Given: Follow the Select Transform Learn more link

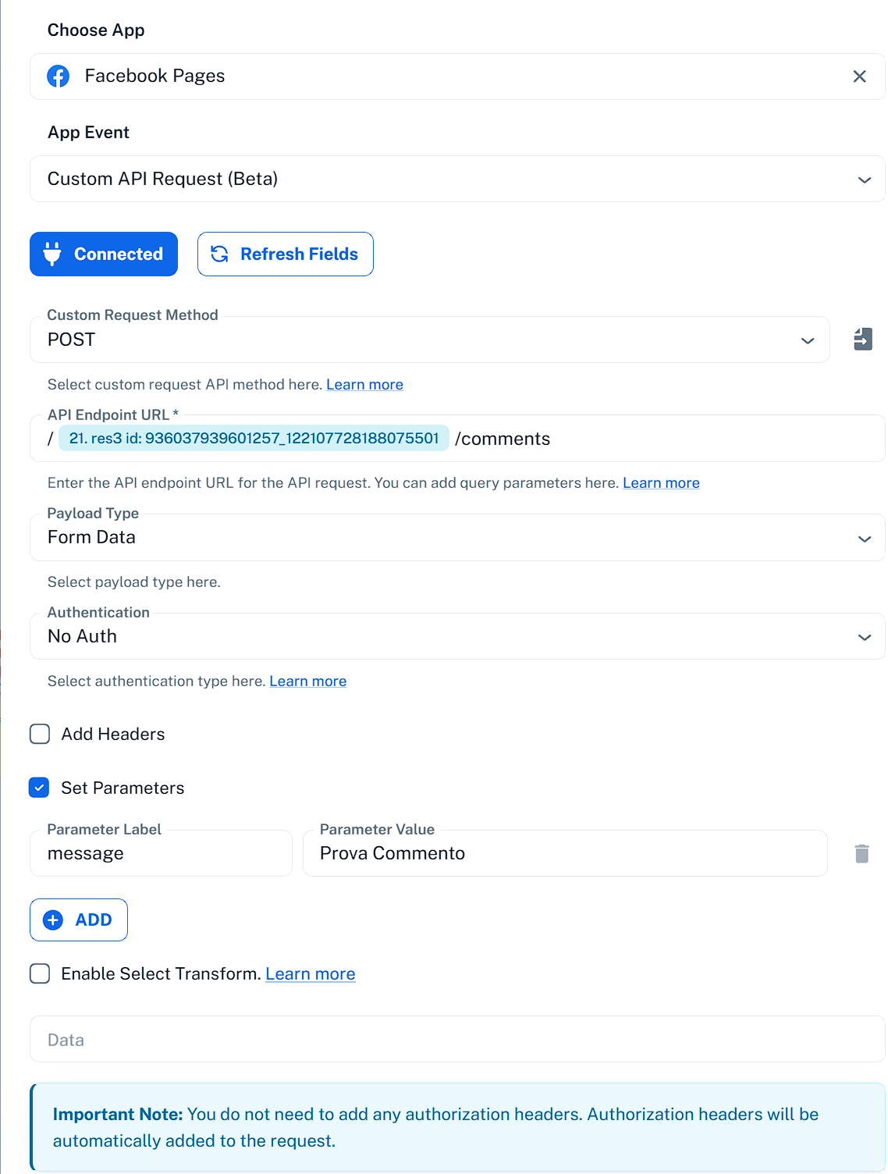Looking at the screenshot, I should [310, 973].
